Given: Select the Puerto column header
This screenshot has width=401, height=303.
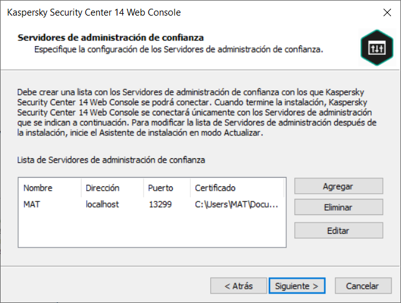Looking at the screenshot, I should click(160, 188).
